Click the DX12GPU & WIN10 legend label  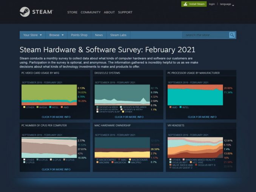[108, 107]
